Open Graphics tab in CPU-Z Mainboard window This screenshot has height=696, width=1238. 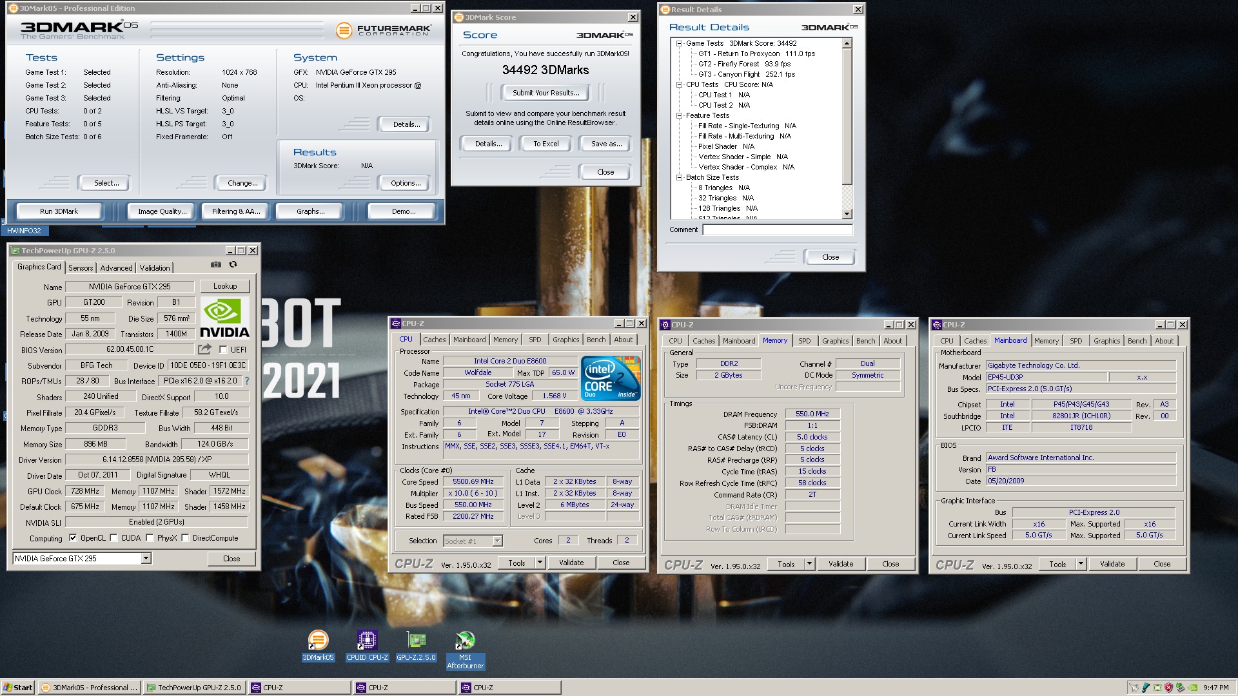(1106, 341)
